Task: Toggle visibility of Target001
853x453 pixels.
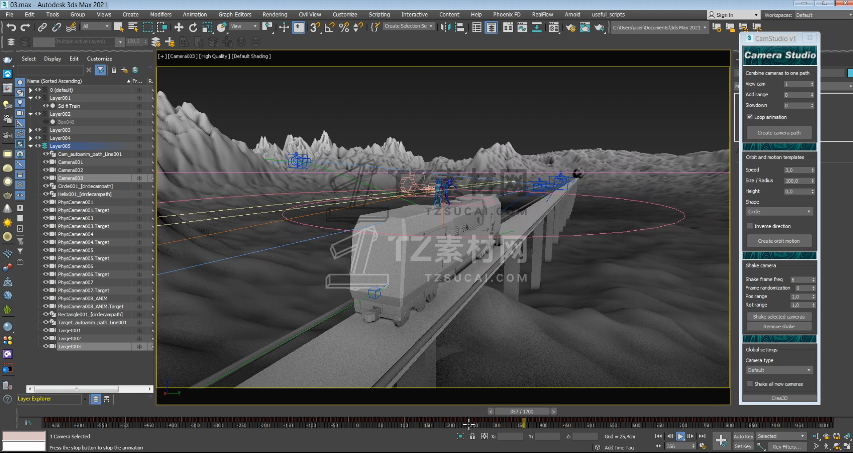Action: [x=46, y=330]
